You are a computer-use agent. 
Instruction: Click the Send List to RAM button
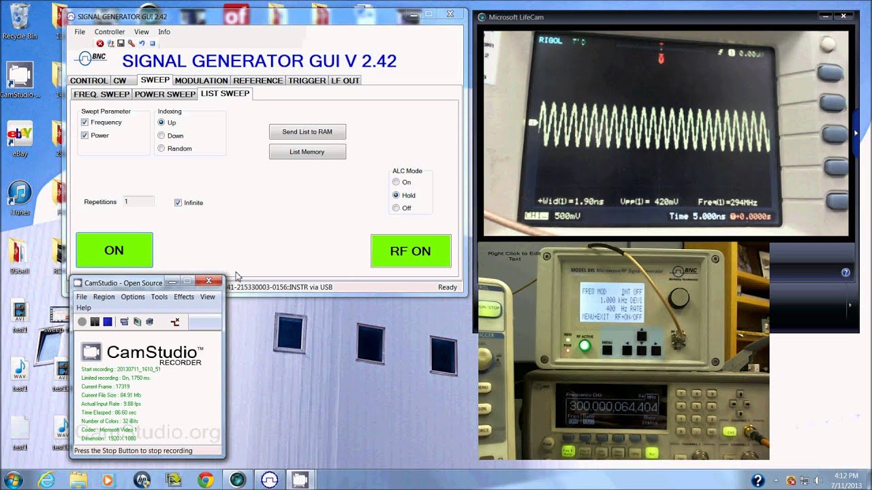[307, 131]
